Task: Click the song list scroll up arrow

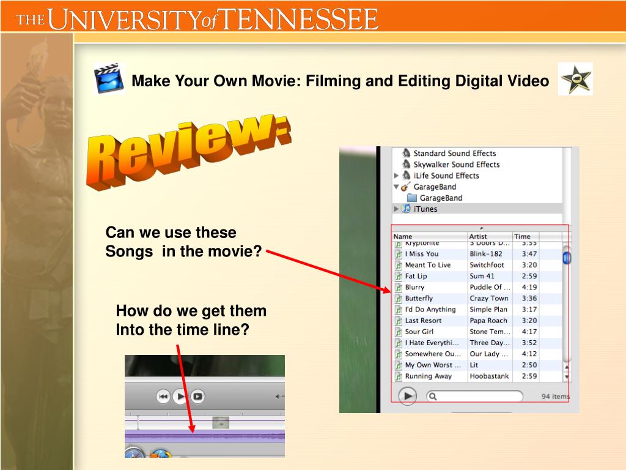Action: point(566,367)
